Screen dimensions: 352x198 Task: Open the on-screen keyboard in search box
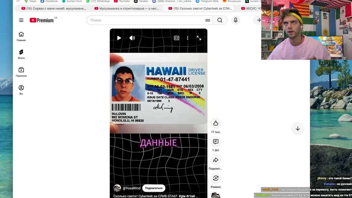point(208,20)
